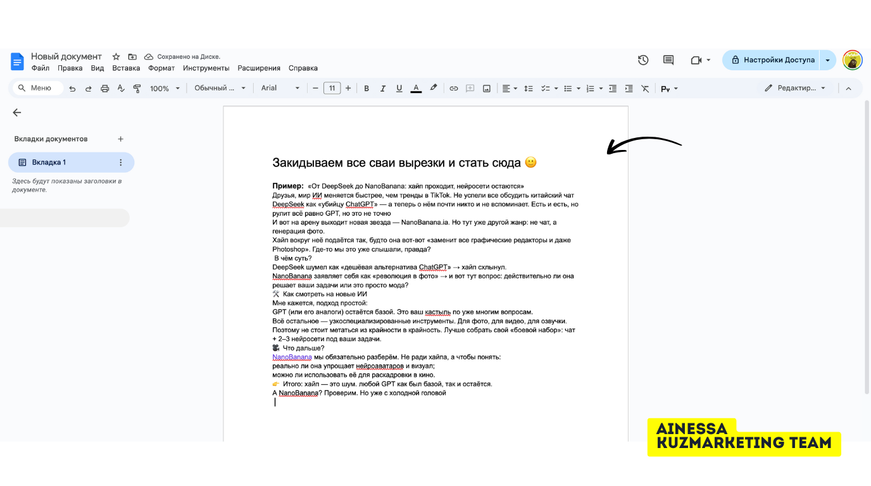Add a new document tab
The width and height of the screenshot is (871, 486).
[x=121, y=139]
